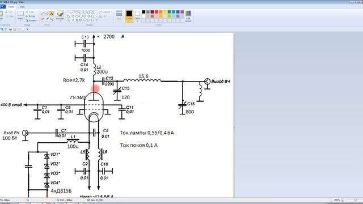Pick the purple color swatch
Viewport: 363px width, 204px height.
tap(182, 12)
